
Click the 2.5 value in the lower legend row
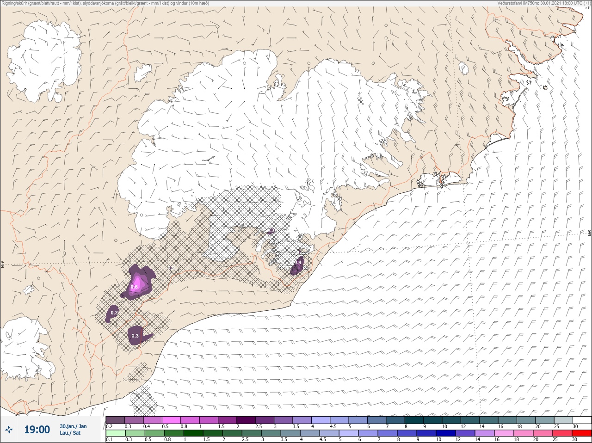point(245,439)
